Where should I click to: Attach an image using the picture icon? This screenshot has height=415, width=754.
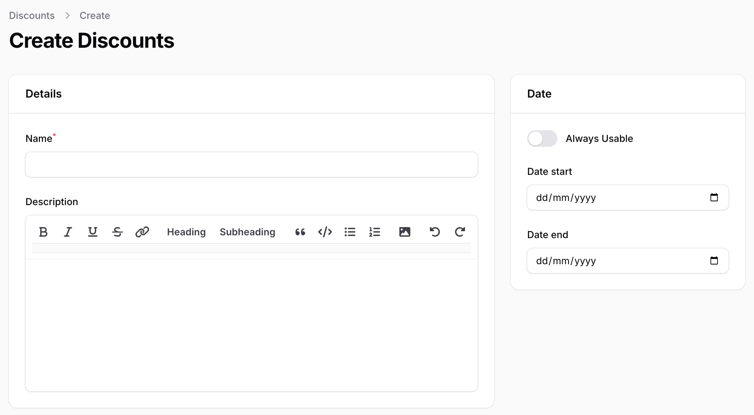click(405, 232)
